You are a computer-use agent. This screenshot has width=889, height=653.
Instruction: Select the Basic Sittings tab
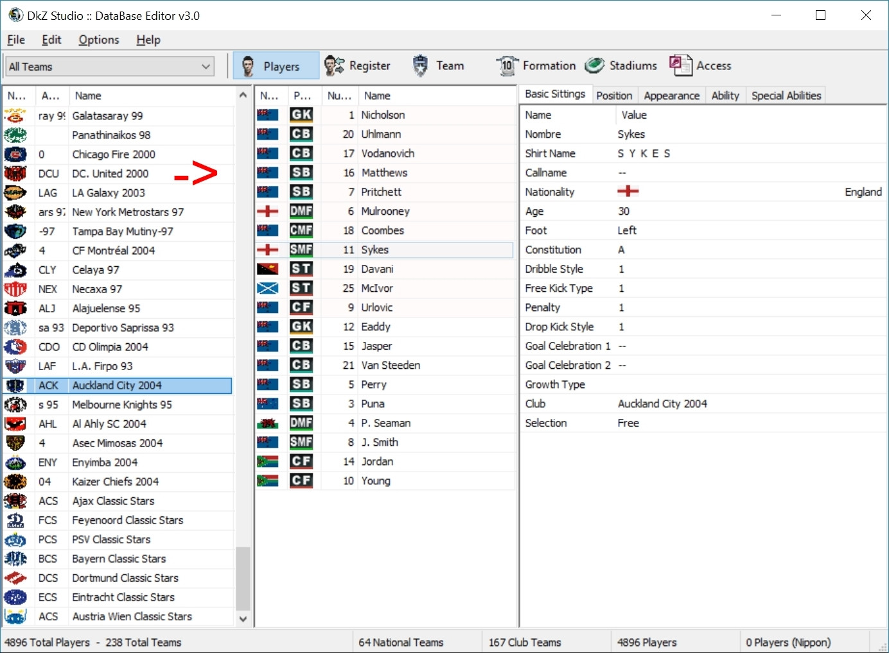click(x=555, y=94)
